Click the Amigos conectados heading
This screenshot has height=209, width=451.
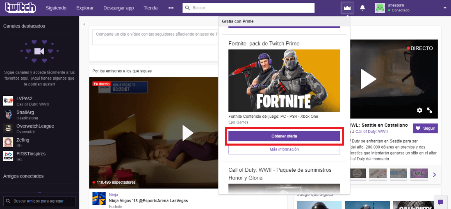23,176
